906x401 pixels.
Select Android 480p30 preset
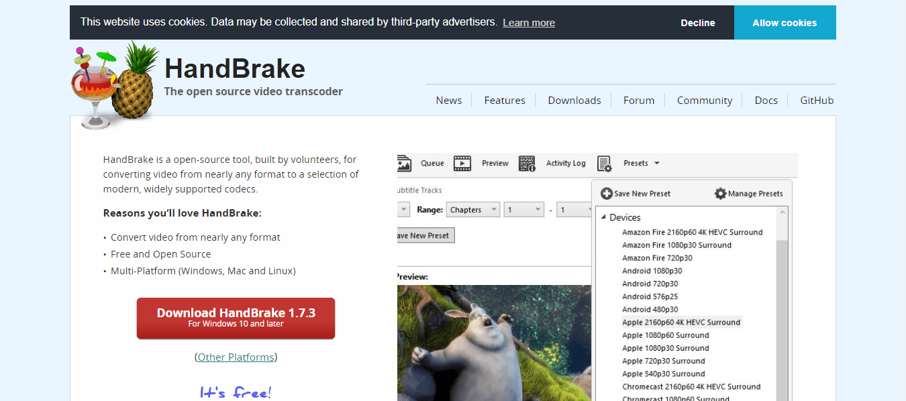click(x=650, y=309)
